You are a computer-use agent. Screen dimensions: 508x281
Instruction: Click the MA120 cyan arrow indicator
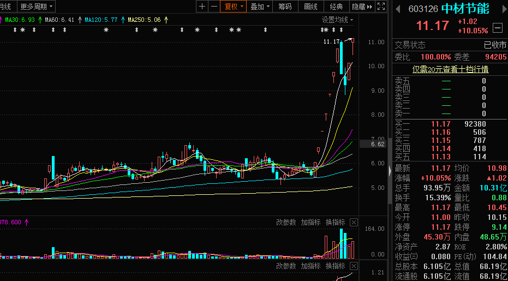click(123, 20)
